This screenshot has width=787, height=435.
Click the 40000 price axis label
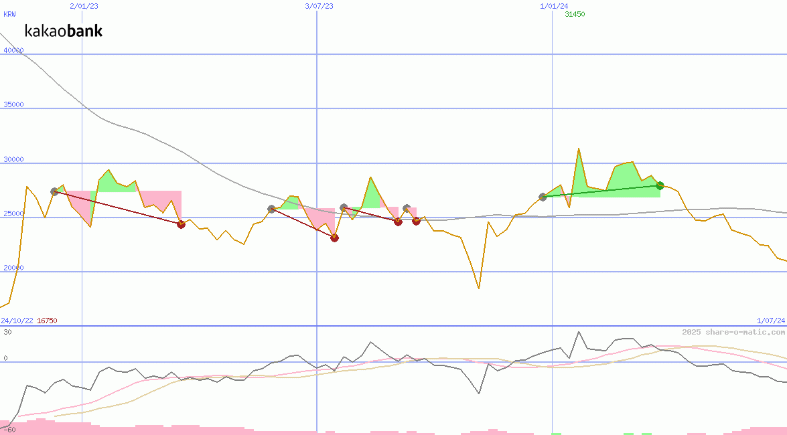point(13,50)
